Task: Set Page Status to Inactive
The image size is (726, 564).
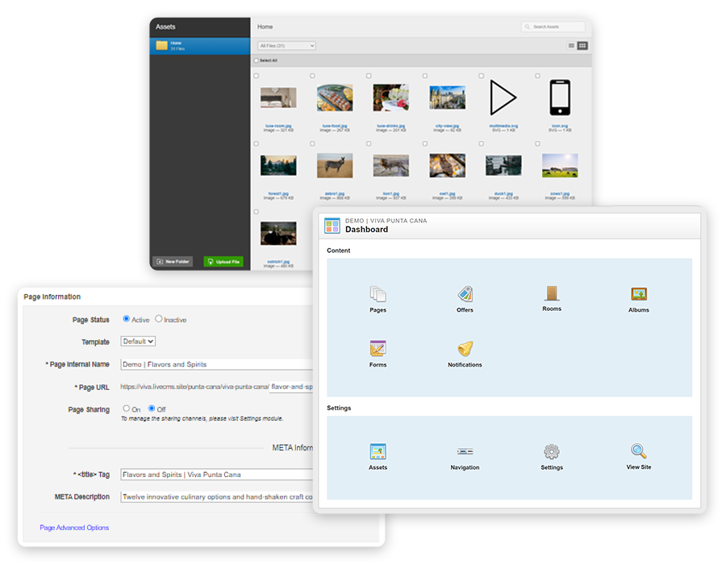Action: (x=158, y=319)
